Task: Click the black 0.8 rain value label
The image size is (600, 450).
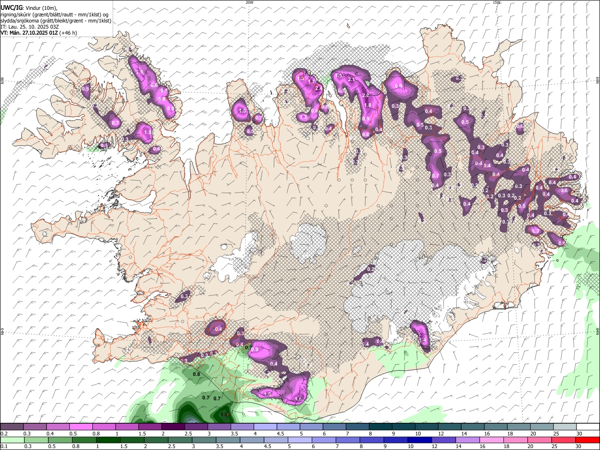Action: [x=196, y=374]
